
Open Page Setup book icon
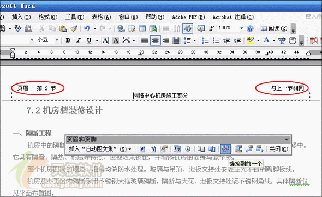pyautogui.click(x=201, y=149)
